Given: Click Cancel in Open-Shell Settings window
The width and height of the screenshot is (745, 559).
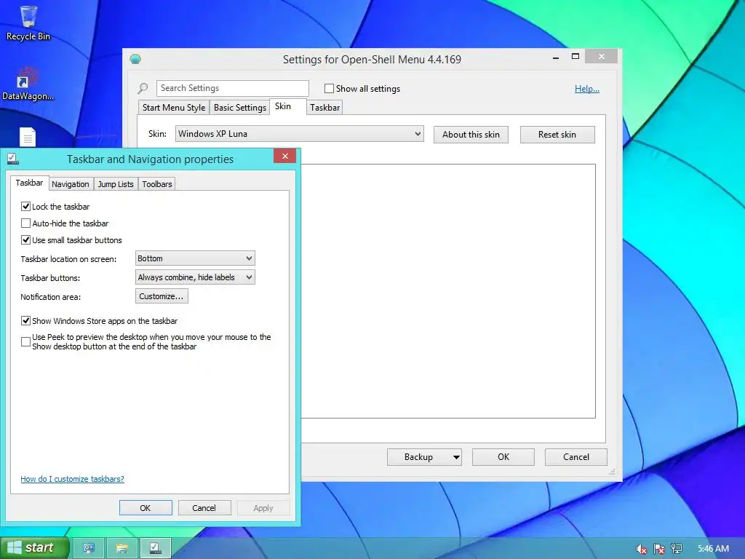Looking at the screenshot, I should [576, 457].
